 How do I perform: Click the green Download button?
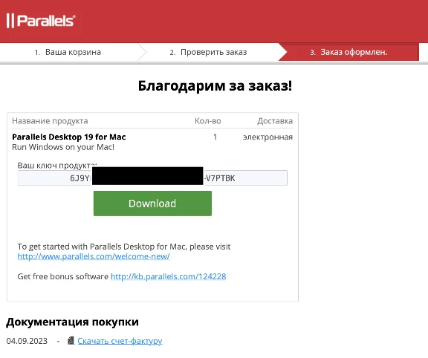[x=152, y=204]
